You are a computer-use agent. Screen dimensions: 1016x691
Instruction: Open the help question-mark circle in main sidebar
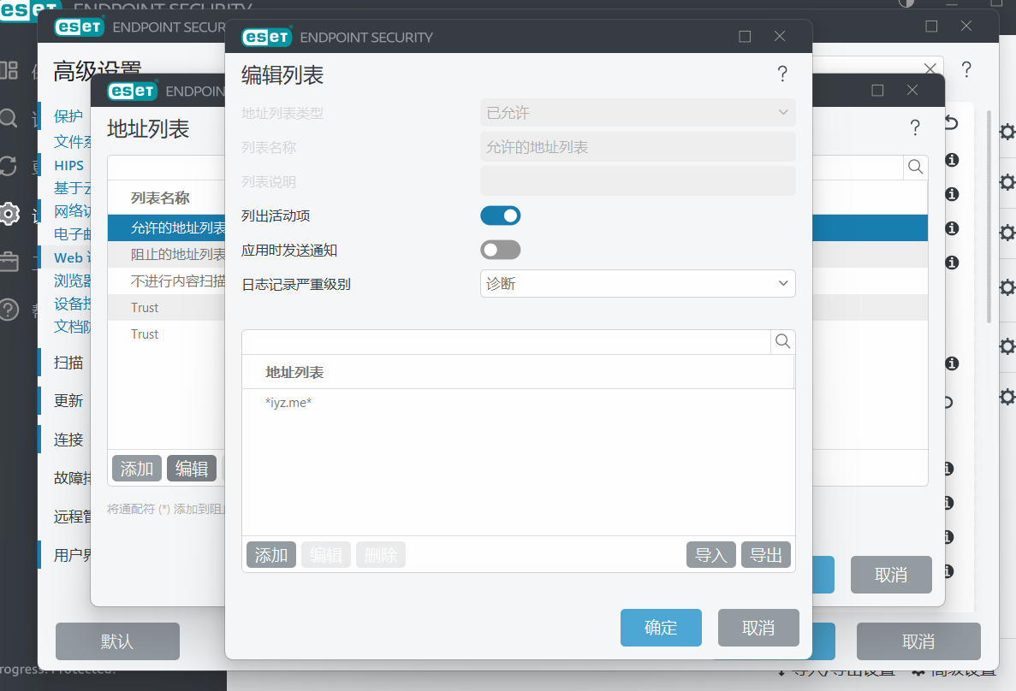9,309
